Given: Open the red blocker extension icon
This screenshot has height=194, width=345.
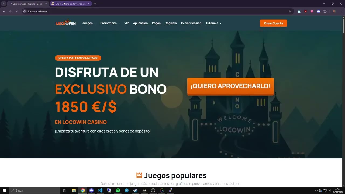Looking at the screenshot, I should [305, 11].
